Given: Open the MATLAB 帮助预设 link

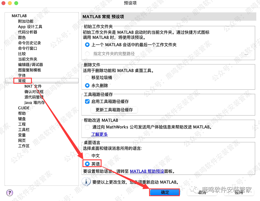Looking at the screenshot, I should pos(147,171).
